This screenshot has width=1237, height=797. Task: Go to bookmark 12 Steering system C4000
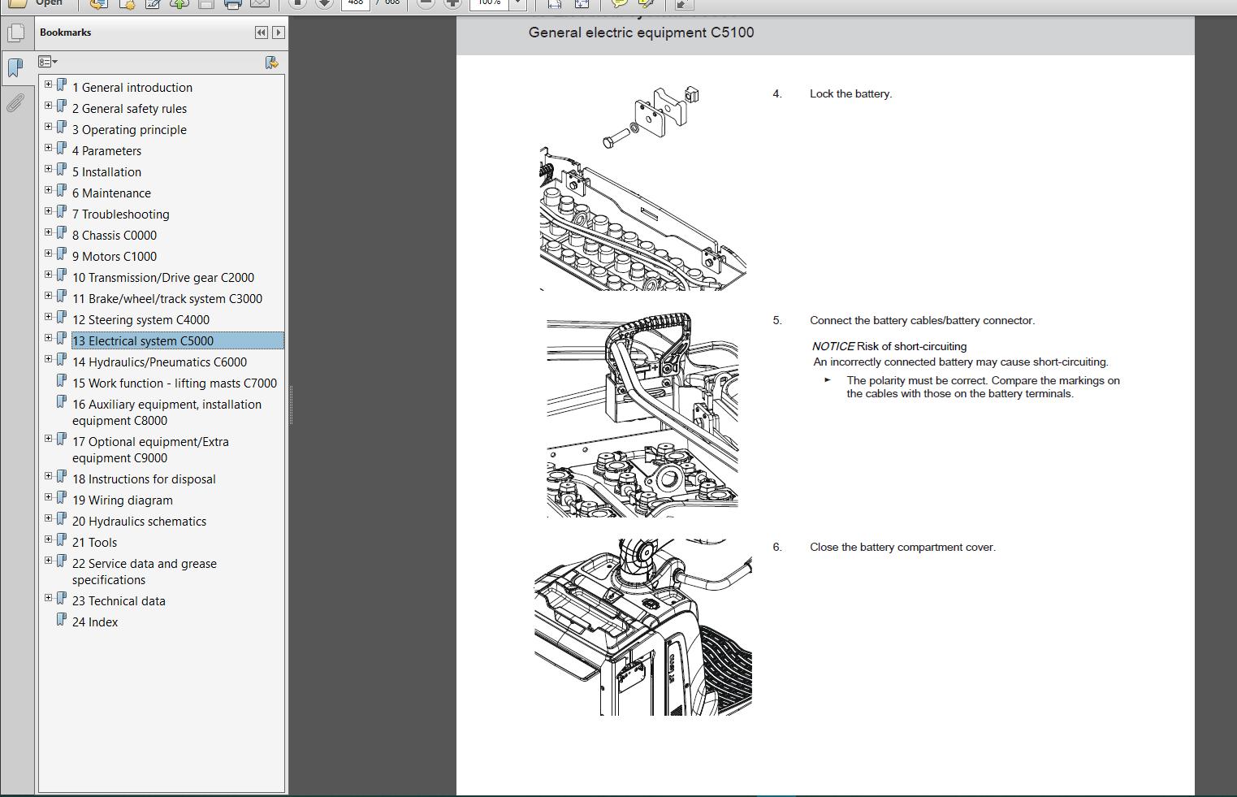[141, 320]
